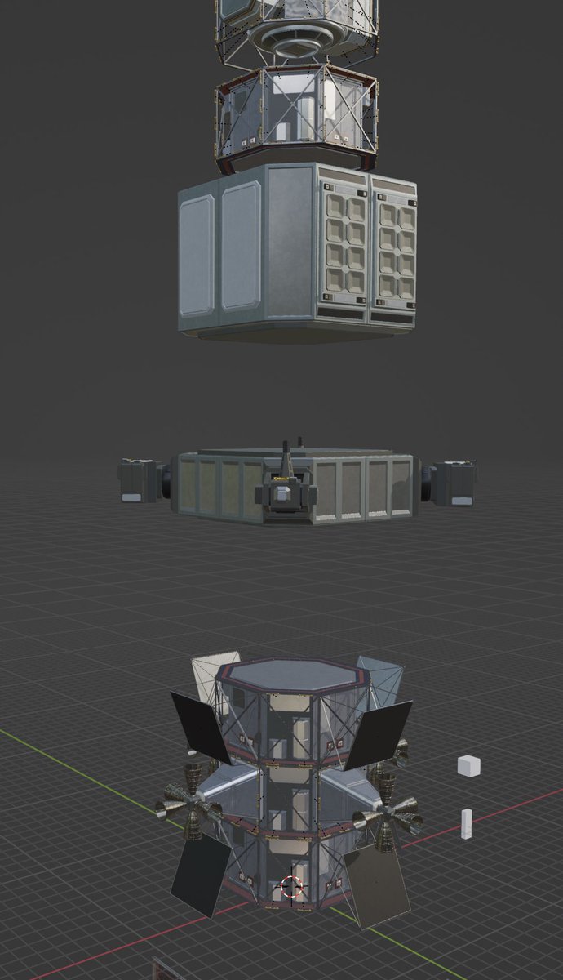Select the octagonal roof of bottom module
This screenshot has width=563, height=980.
pos(293,677)
